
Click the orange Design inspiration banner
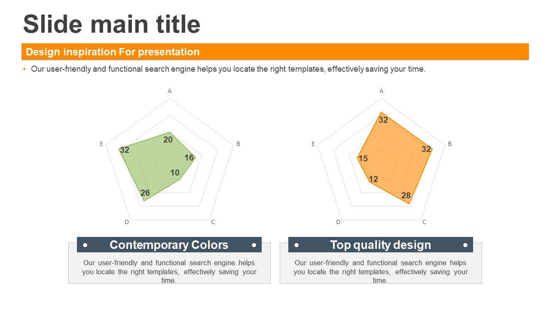pos(275,51)
